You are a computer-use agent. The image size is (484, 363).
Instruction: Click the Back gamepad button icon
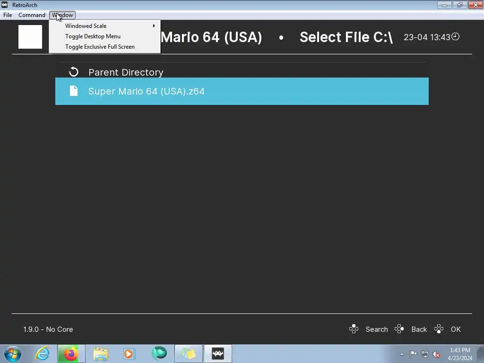pos(399,329)
